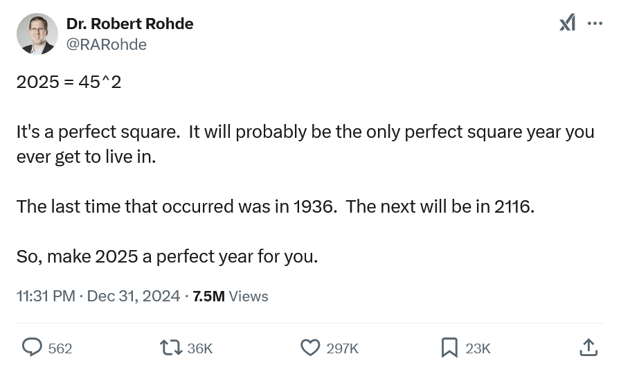Bookmark this post via the bookmark icon
The width and height of the screenshot is (621, 372).
click(449, 347)
